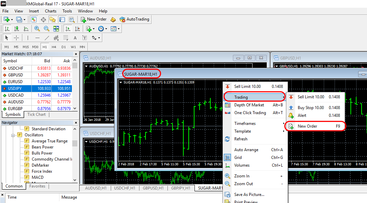Switch to the Tick Chart tab
The width and height of the screenshot is (367, 203).
36,114
